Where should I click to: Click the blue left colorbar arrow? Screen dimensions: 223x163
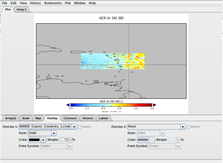click(68, 105)
